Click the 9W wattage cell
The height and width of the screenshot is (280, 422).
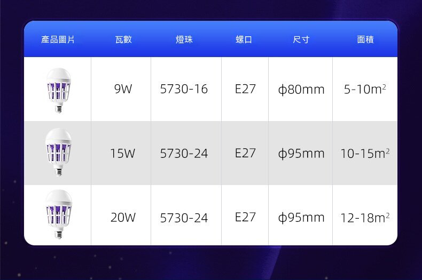click(x=123, y=90)
